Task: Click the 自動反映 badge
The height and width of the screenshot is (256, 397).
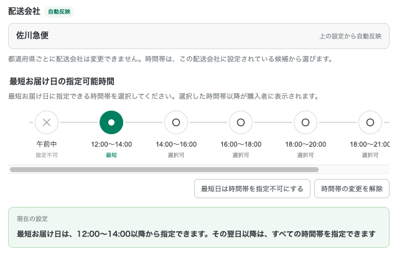Action: click(x=59, y=12)
